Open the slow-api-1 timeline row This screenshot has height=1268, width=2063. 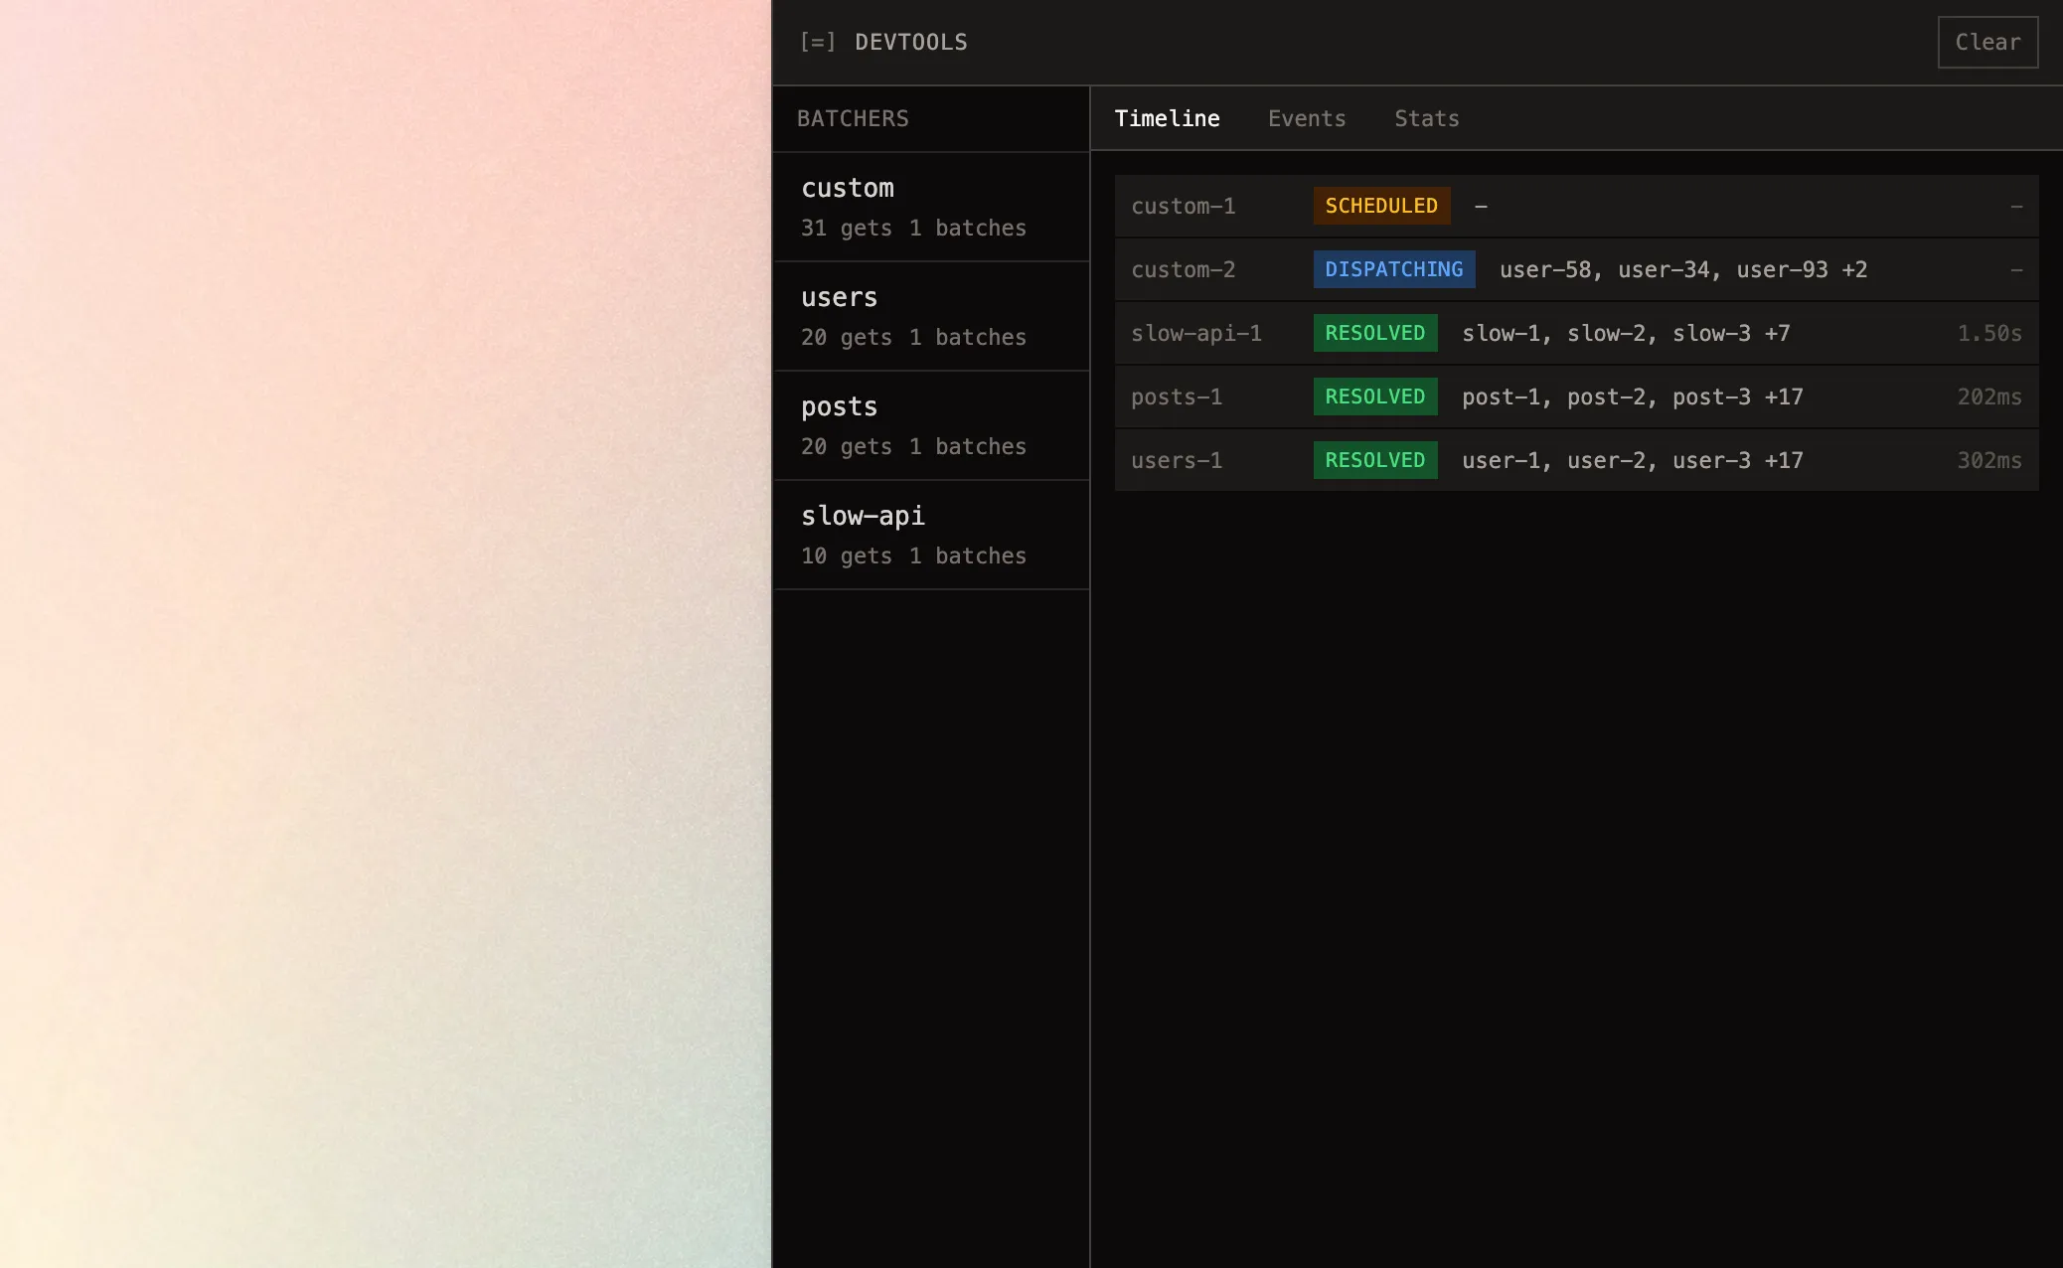pyautogui.click(x=1576, y=333)
